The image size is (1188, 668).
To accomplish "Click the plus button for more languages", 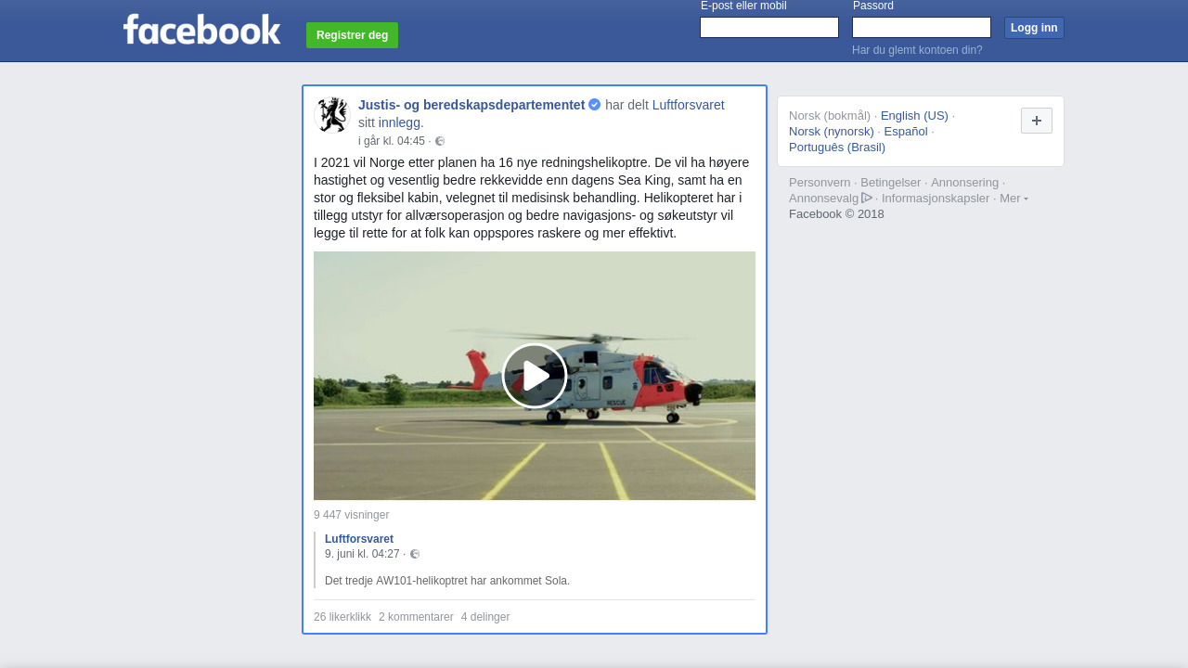I will [1037, 121].
